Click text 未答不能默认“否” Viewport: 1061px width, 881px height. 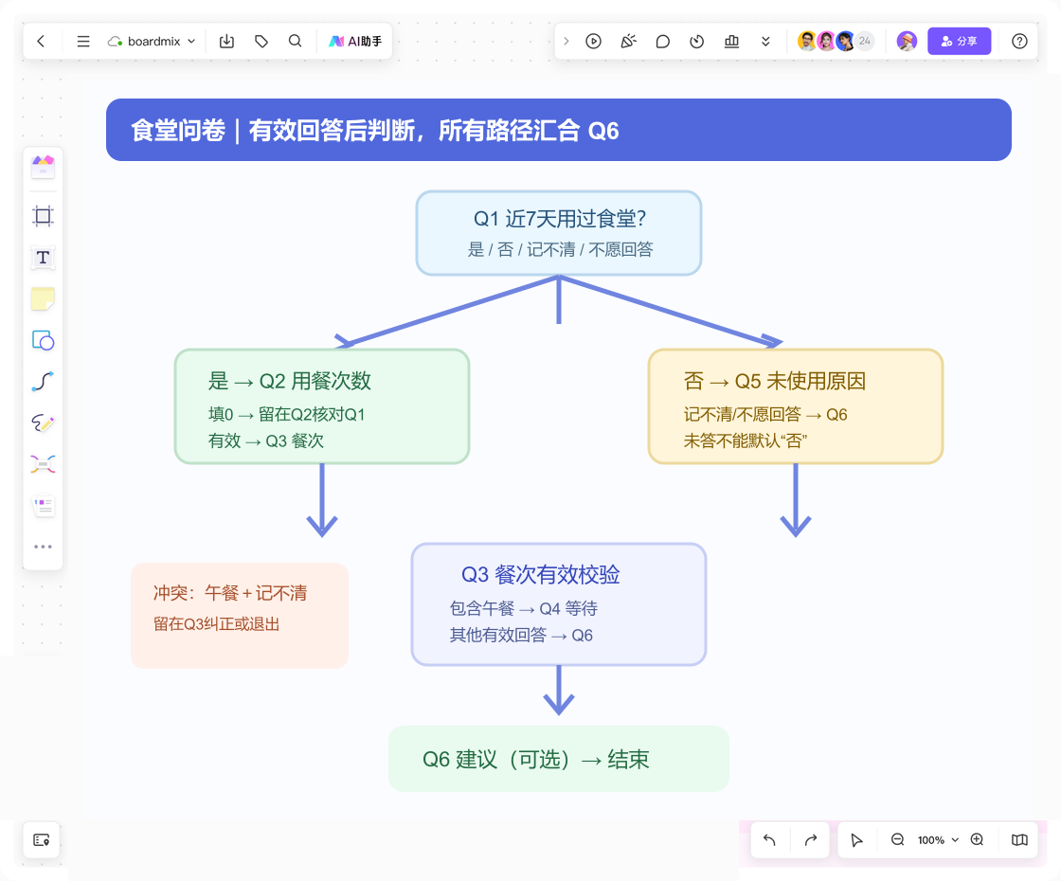tap(745, 440)
